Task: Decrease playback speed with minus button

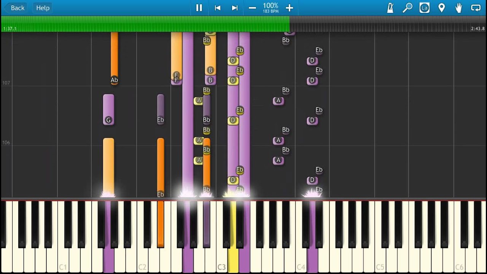Action: tap(252, 8)
